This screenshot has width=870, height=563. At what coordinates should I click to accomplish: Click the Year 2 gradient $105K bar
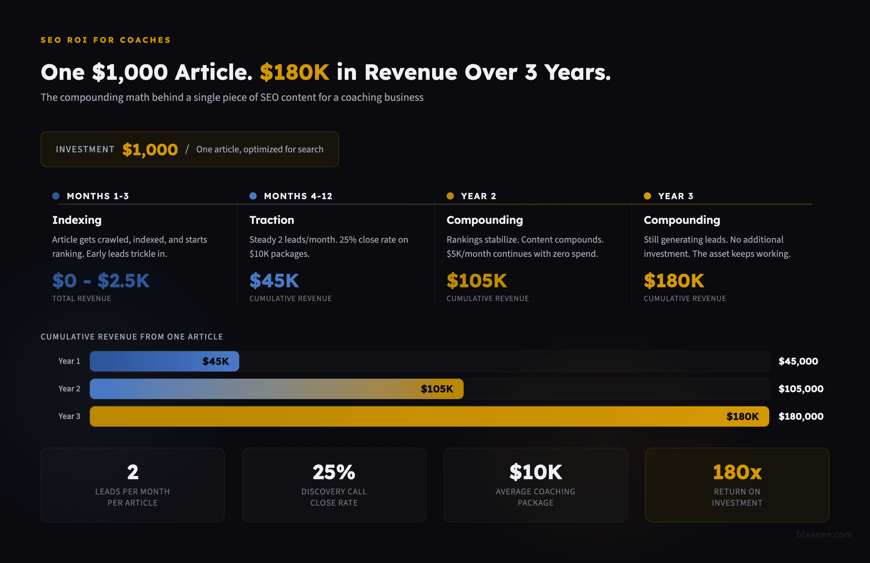(x=276, y=389)
